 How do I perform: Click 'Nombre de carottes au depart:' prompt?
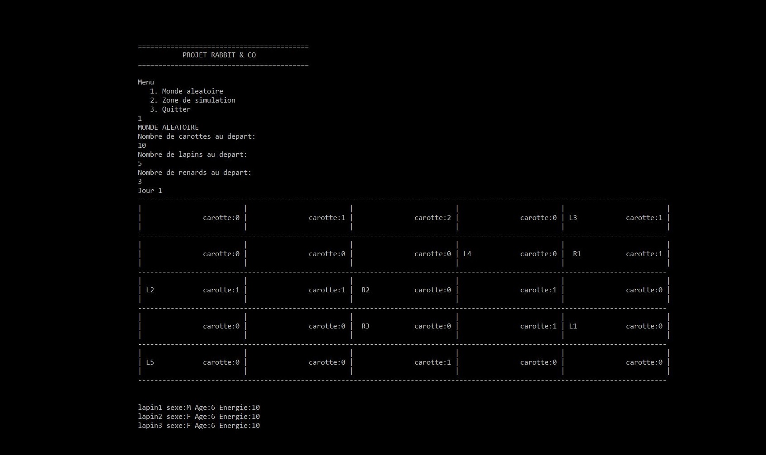click(197, 136)
